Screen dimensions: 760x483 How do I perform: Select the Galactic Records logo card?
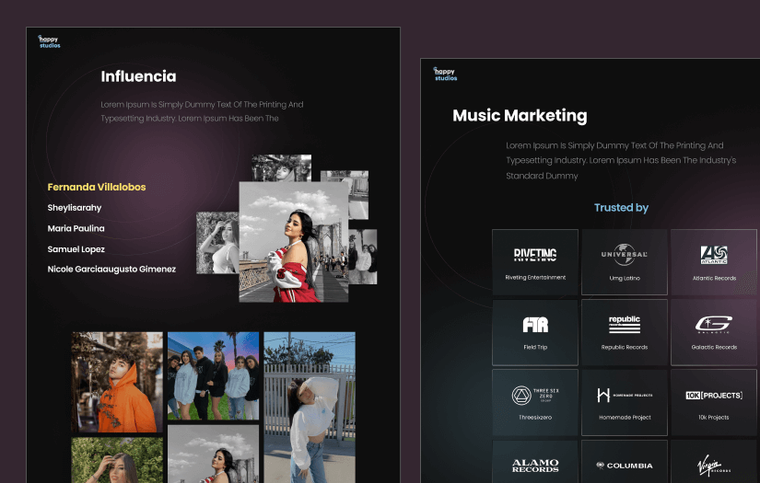click(x=713, y=332)
